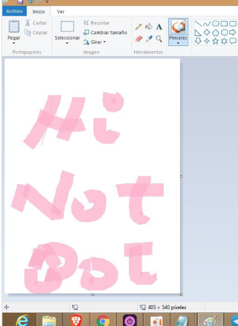Click the 'Herramientas' group label
This screenshot has width=238, height=326.
pos(149,52)
